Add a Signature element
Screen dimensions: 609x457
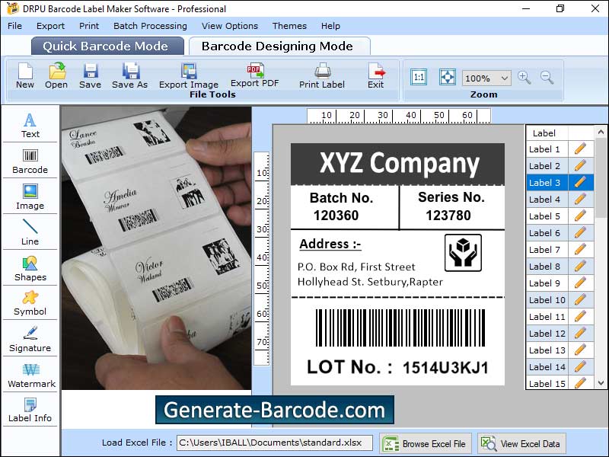(30, 339)
